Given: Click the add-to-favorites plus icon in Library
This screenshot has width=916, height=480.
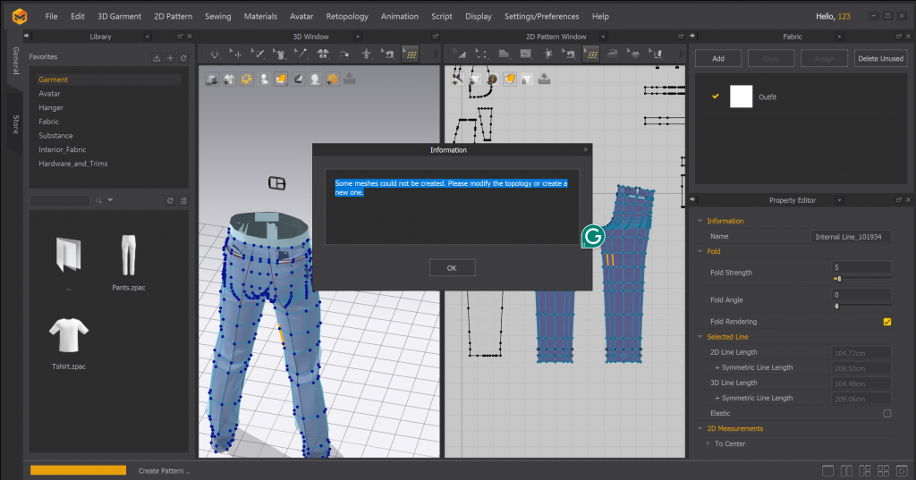Looking at the screenshot, I should (170, 57).
